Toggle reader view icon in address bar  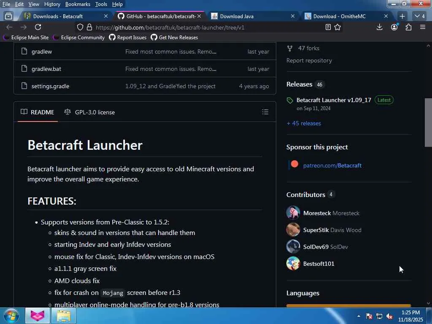pyautogui.click(x=328, y=27)
